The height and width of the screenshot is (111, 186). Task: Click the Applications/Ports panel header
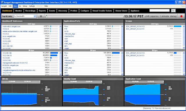click(93, 21)
